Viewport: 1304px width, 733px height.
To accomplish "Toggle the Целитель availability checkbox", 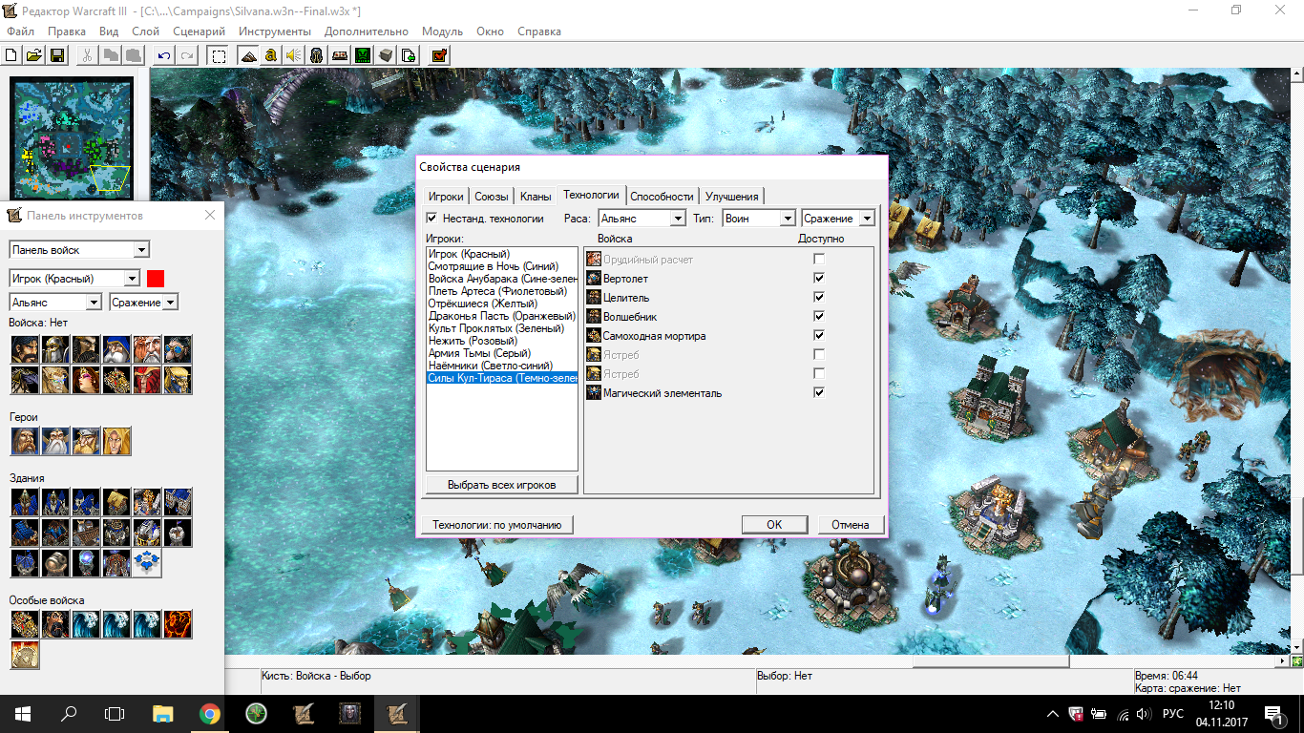I will coord(819,297).
